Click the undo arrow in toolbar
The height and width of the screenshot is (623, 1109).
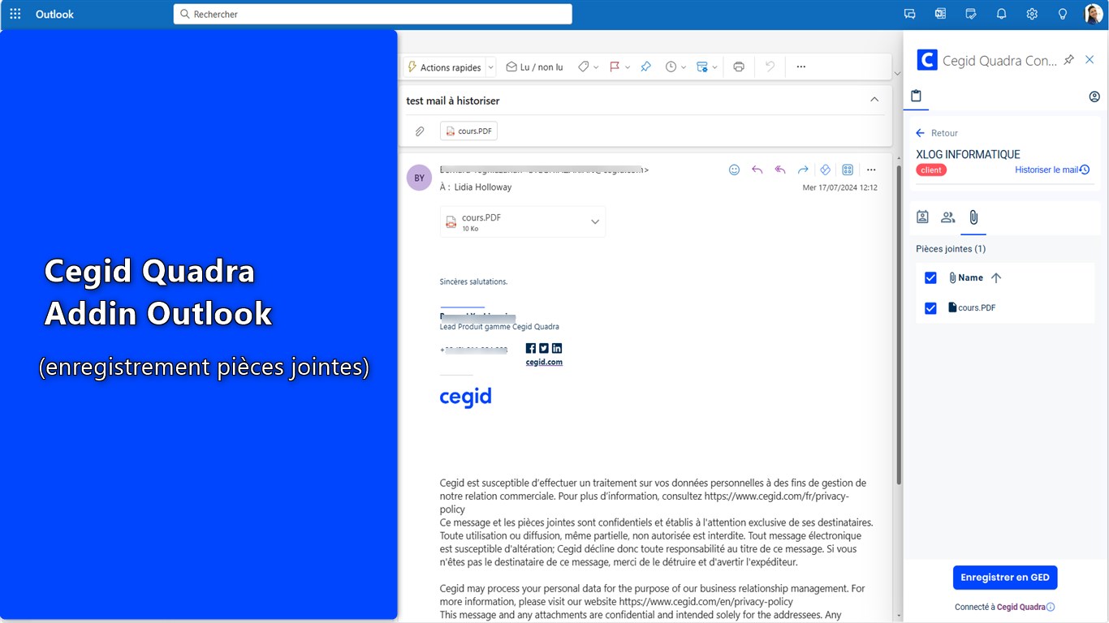click(x=770, y=67)
